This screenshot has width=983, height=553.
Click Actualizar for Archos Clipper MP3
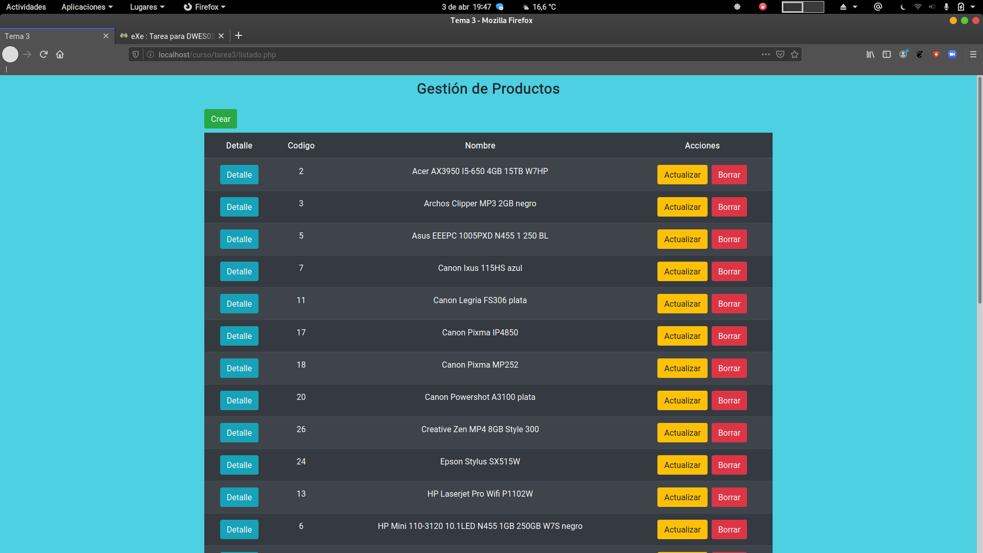point(682,207)
